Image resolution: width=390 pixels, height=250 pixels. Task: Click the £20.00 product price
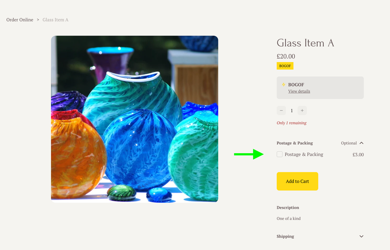286,56
